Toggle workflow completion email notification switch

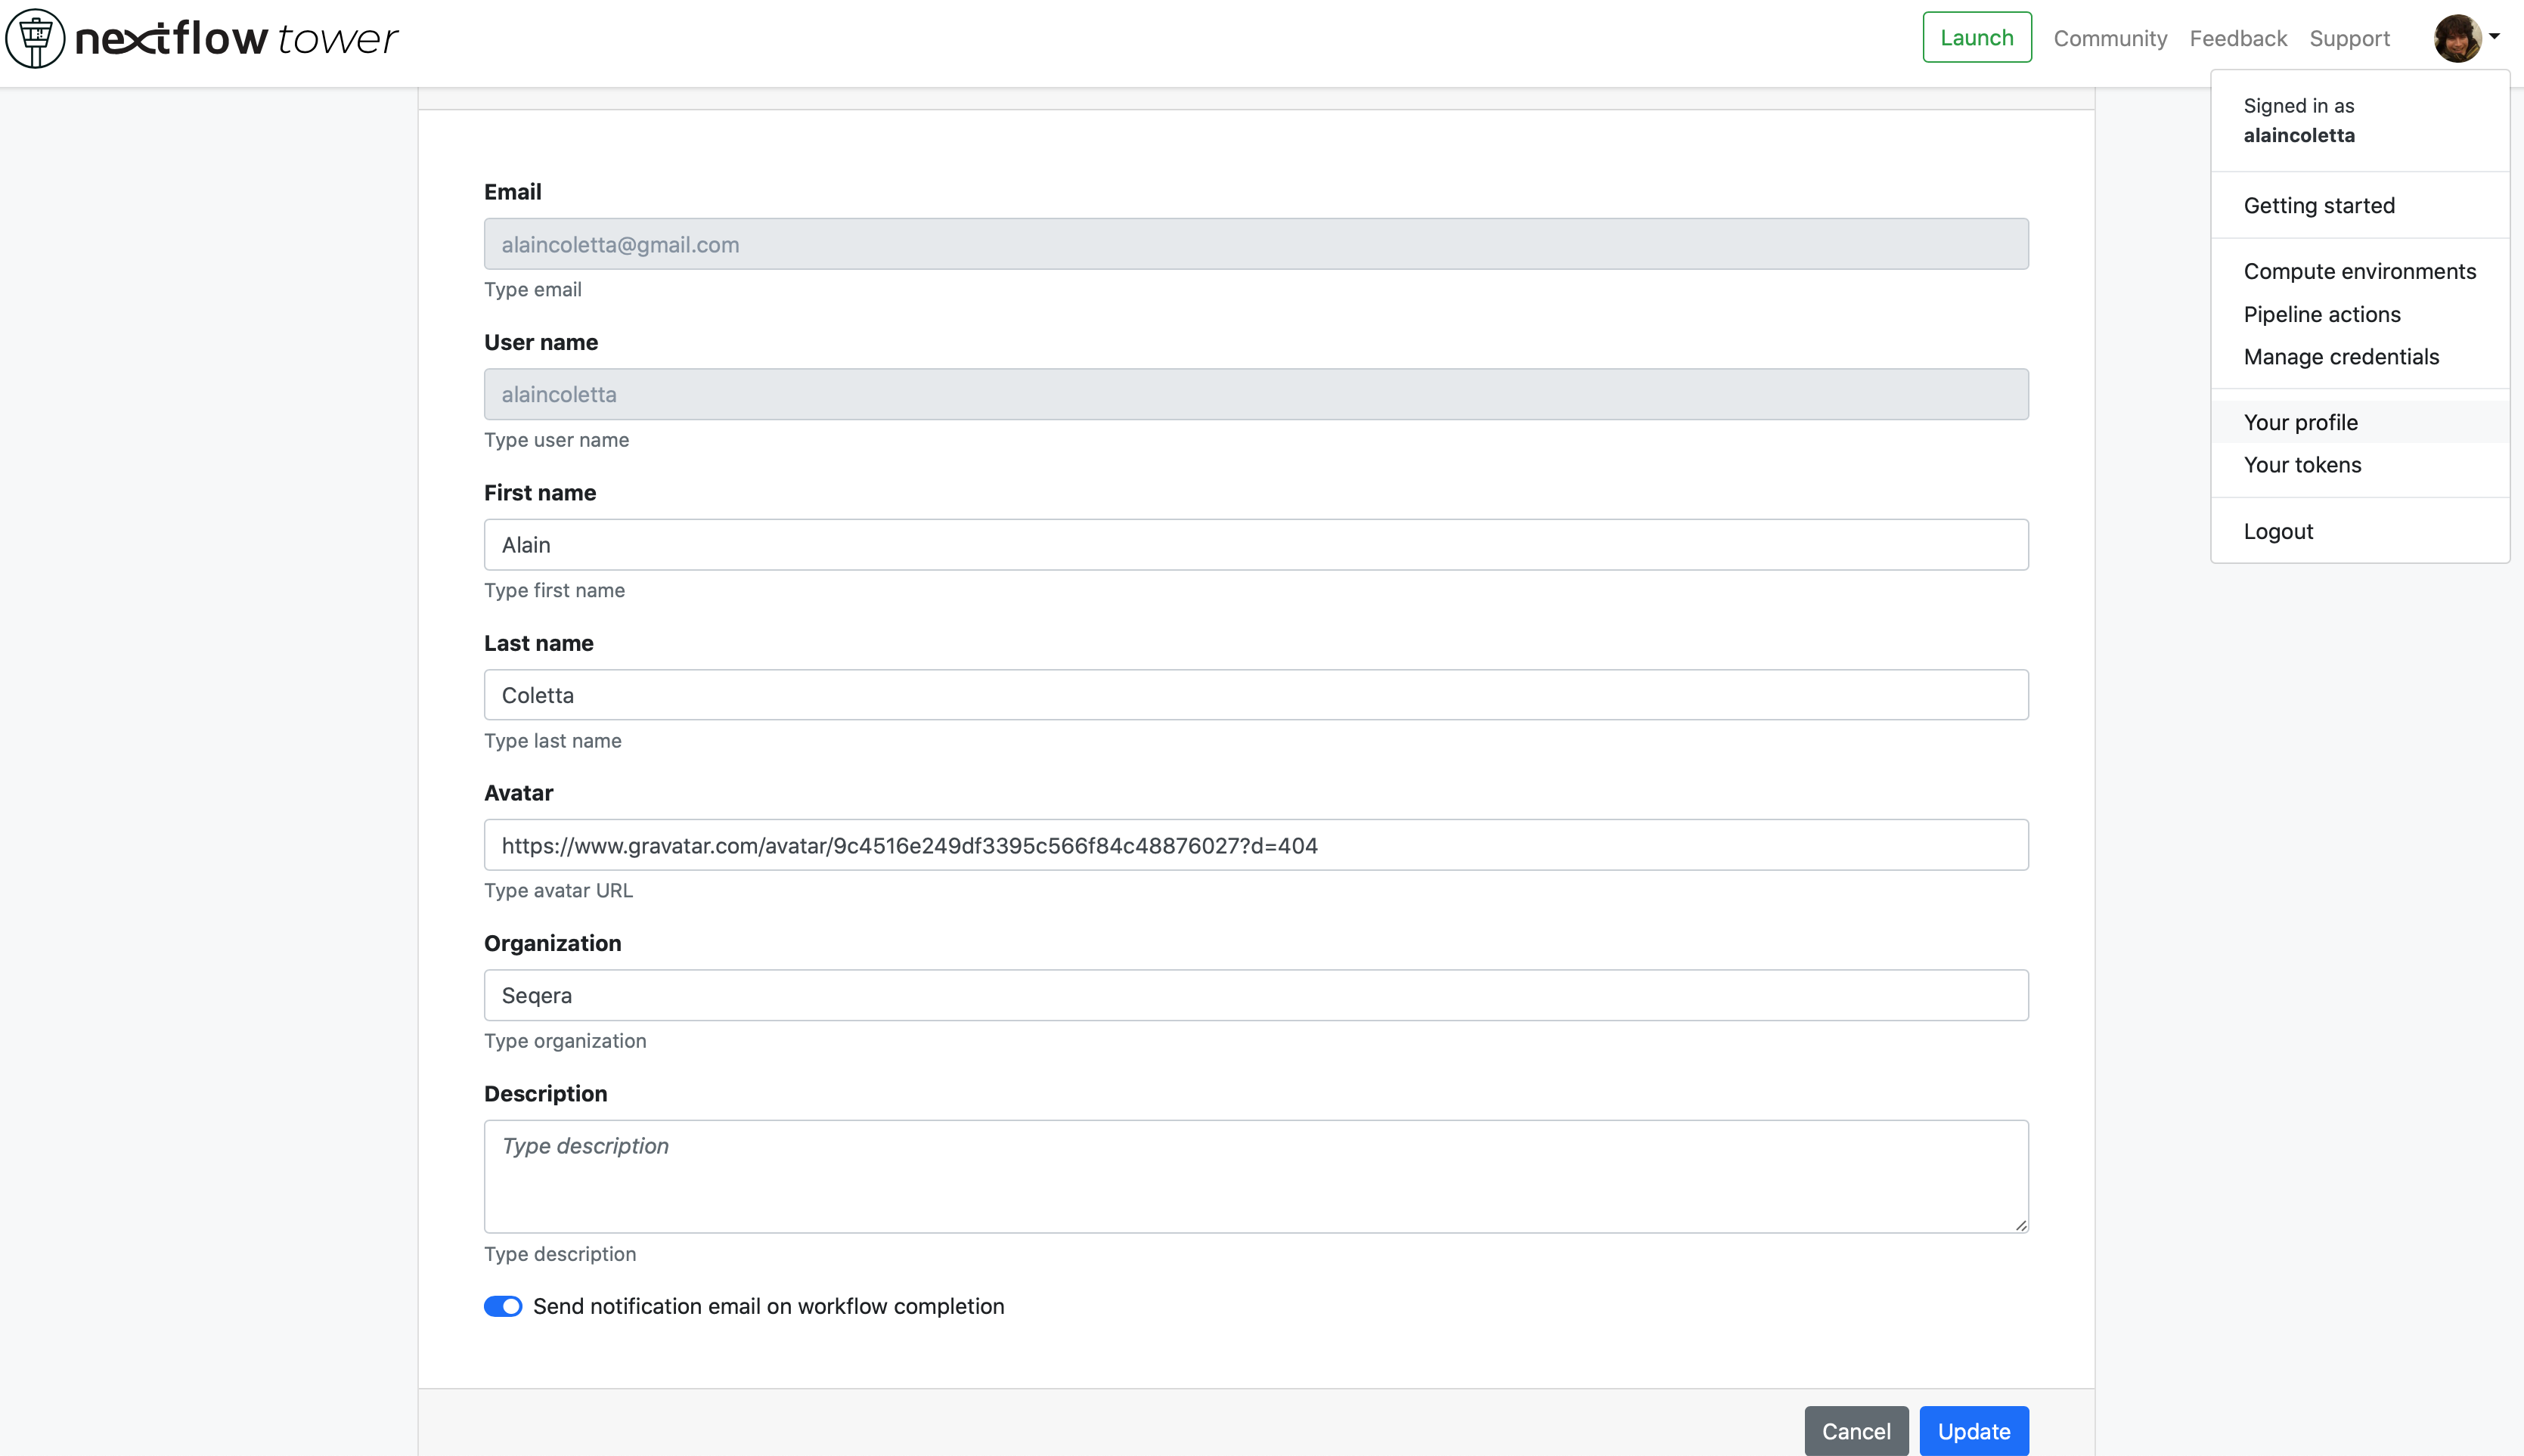pyautogui.click(x=502, y=1306)
